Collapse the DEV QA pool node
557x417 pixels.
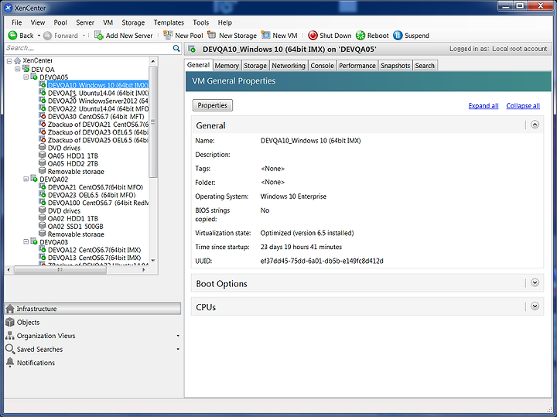(x=17, y=69)
